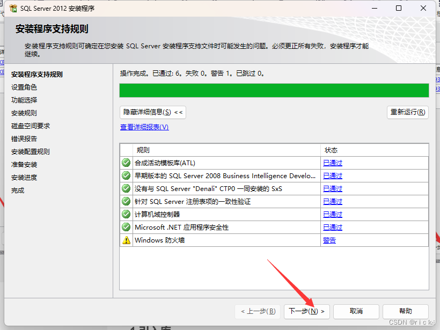Click the 取消 button to abort installation
This screenshot has width=440, height=330.
[356, 311]
